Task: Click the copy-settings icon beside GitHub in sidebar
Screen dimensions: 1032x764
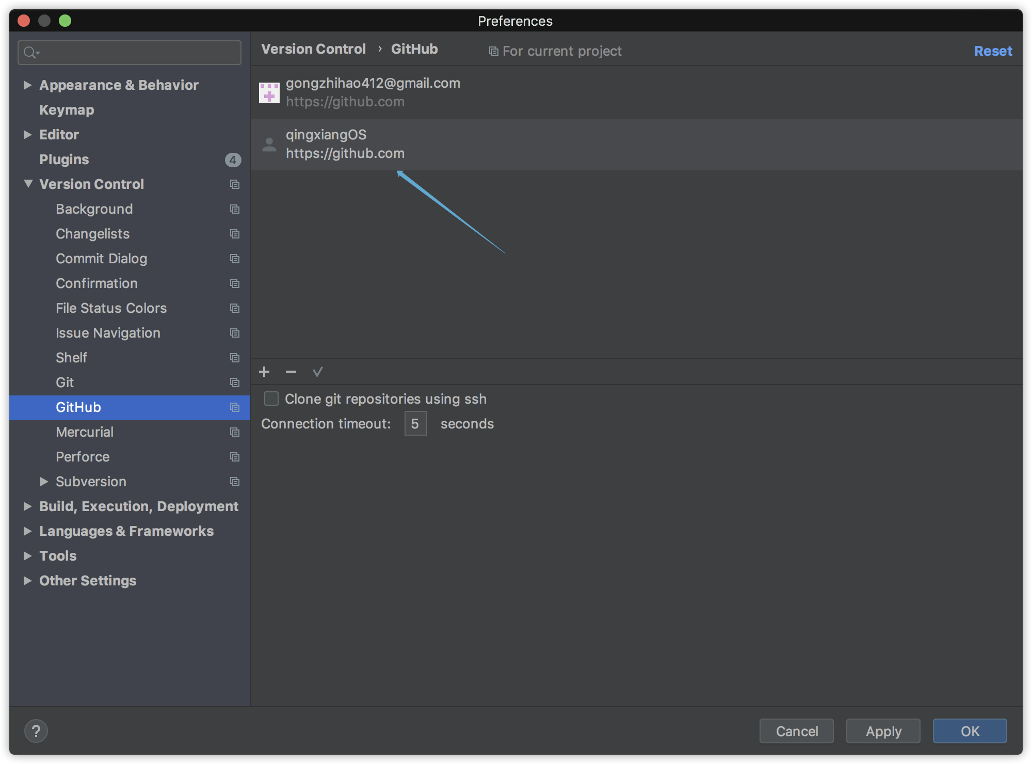Action: [x=235, y=407]
